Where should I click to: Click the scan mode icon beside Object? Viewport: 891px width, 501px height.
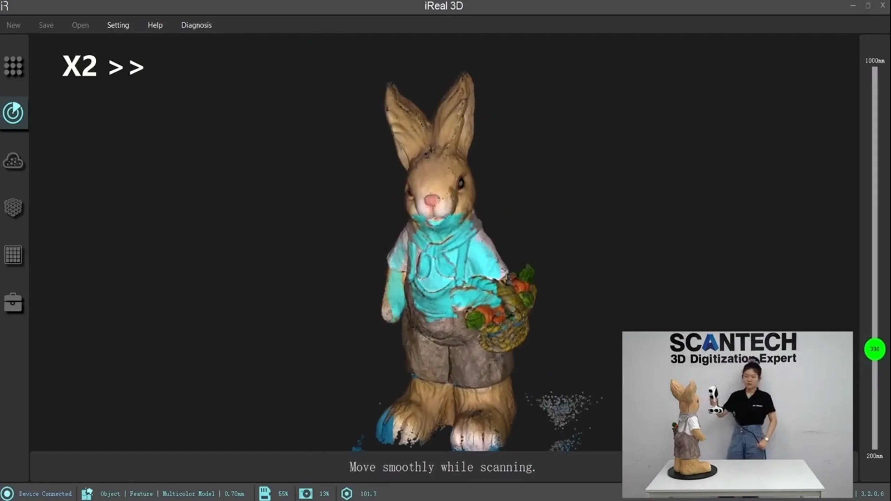point(87,493)
